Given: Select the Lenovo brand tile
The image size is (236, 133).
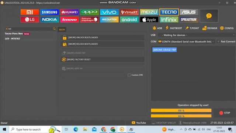Looking at the screenshot, I should coord(69,20).
